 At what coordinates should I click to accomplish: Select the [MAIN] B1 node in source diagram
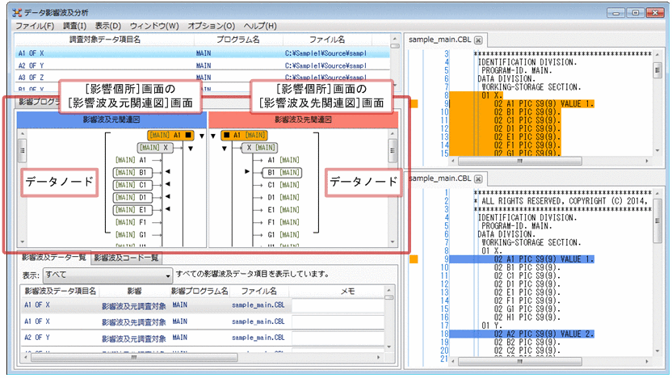pos(132,172)
